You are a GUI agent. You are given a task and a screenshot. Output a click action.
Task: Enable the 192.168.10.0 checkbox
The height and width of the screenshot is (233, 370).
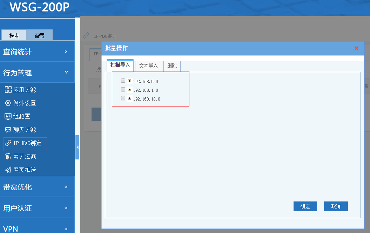click(123, 98)
